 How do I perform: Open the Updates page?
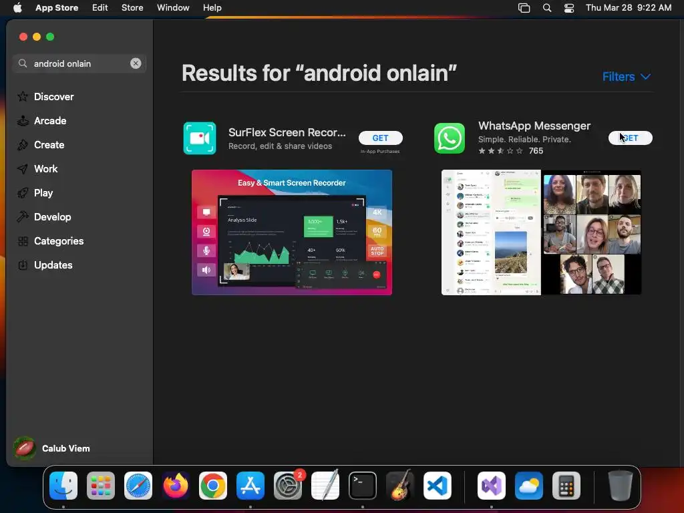pyautogui.click(x=45, y=265)
